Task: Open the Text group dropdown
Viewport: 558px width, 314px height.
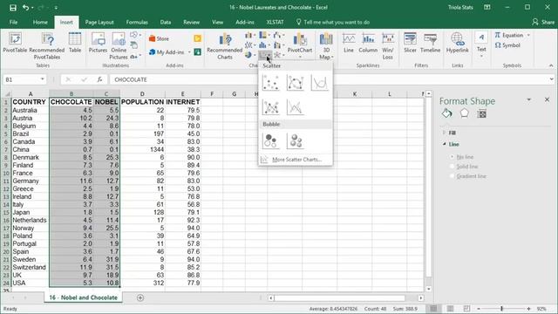Action: tap(481, 45)
